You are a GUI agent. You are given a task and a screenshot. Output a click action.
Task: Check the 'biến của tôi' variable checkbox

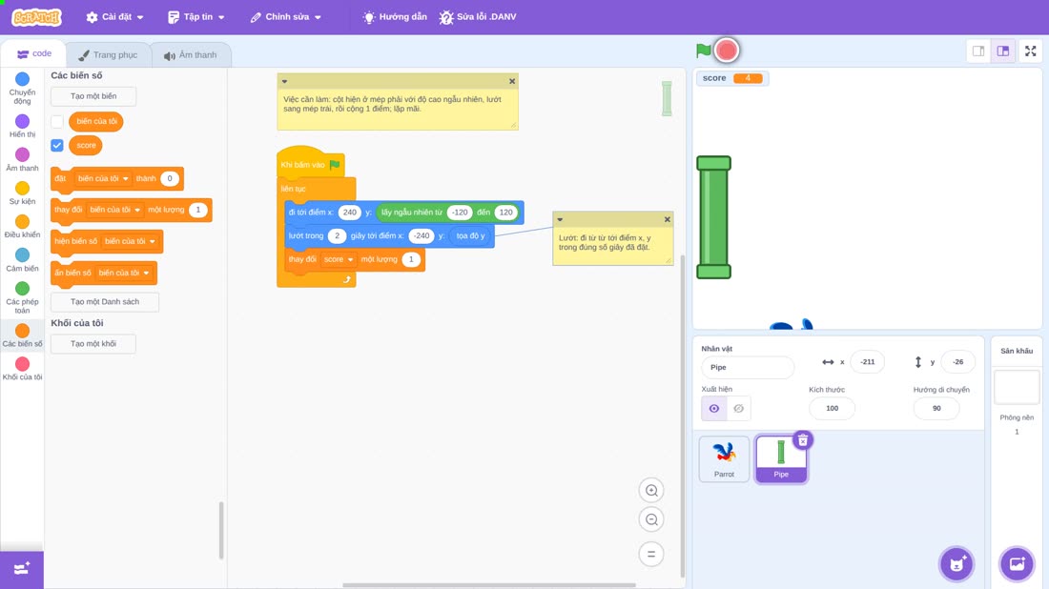click(57, 122)
